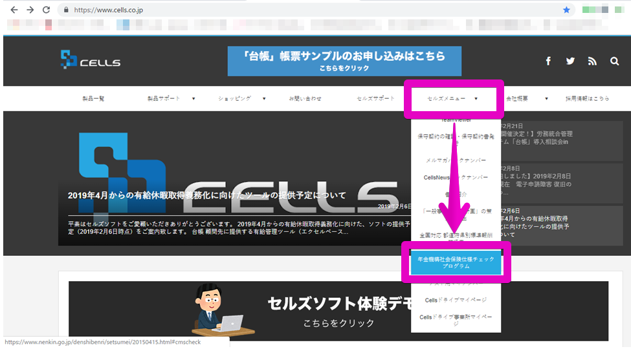Click the address bar showing www.cells.co.jp
Screen dimensions: 631x349
[x=316, y=10]
